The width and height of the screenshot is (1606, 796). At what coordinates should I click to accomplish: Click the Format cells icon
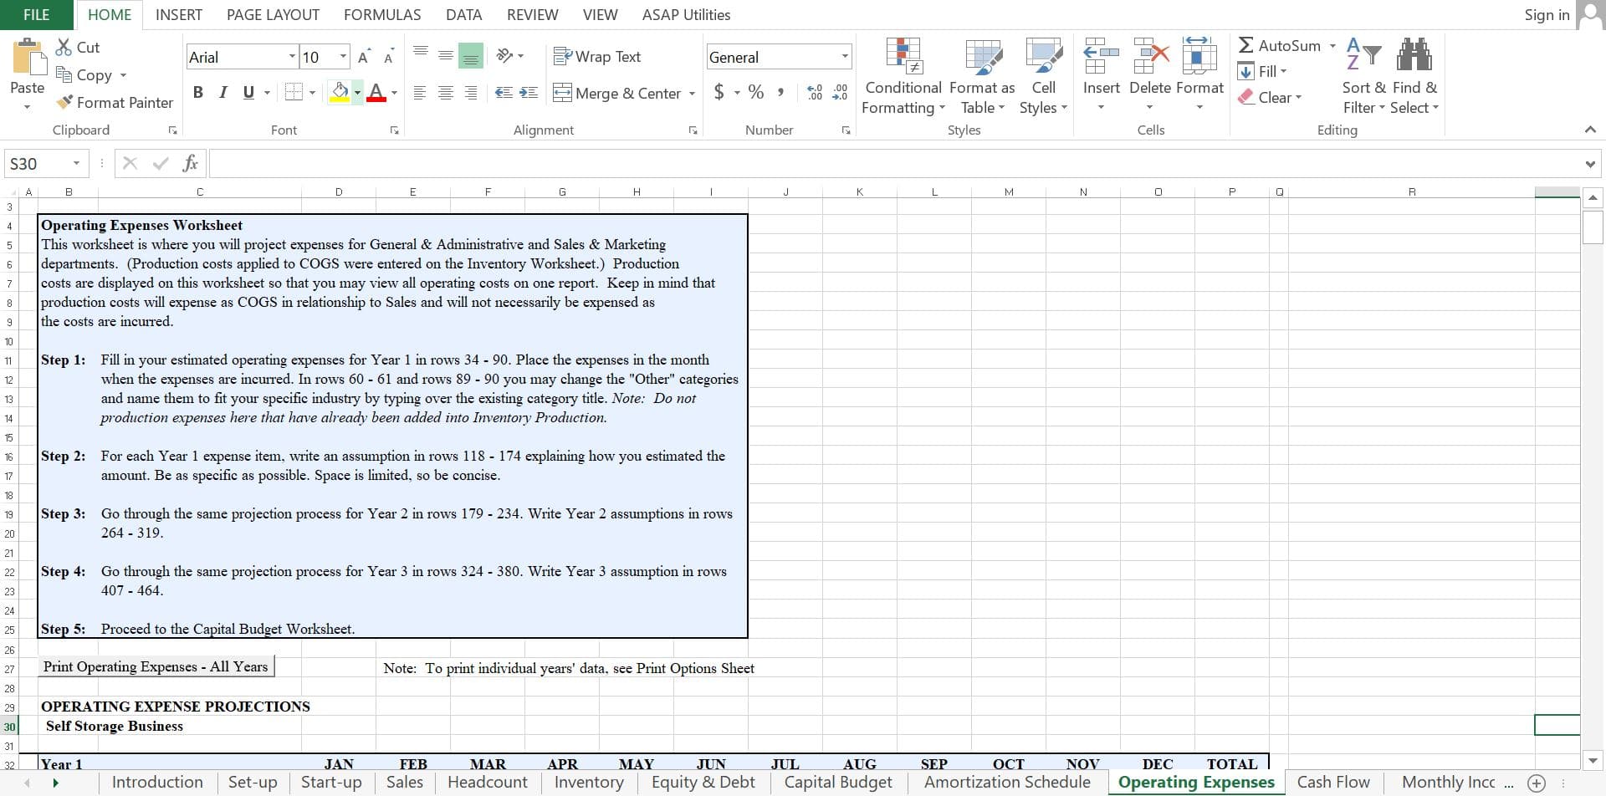(x=1199, y=55)
